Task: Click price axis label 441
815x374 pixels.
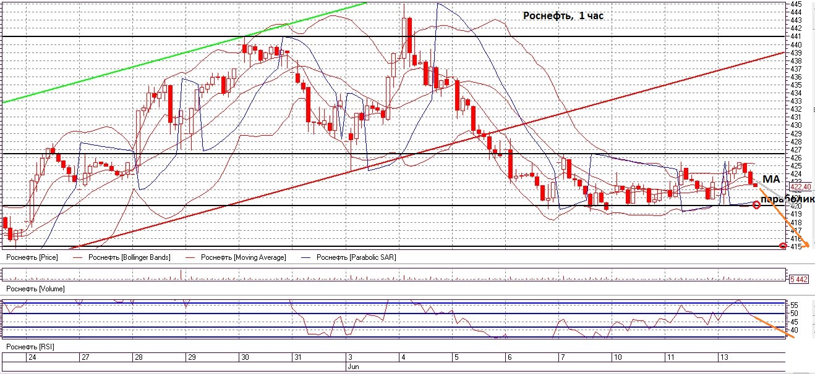Action: click(x=796, y=36)
